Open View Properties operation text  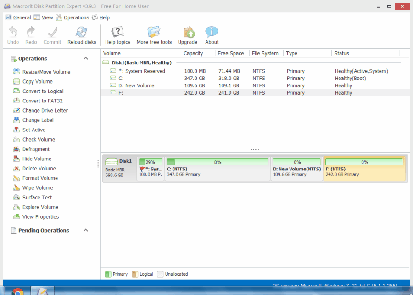coord(40,217)
